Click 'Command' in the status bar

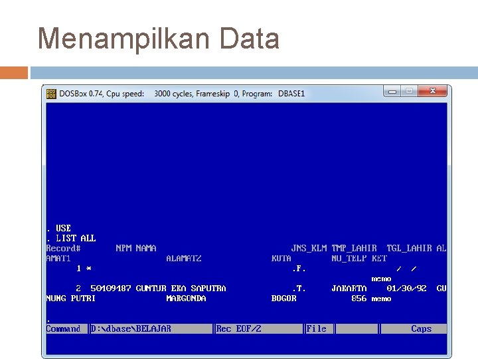pyautogui.click(x=64, y=329)
